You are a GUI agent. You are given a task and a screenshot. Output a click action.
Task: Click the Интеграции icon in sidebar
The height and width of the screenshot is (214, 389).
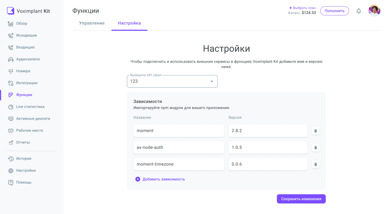(x=11, y=83)
